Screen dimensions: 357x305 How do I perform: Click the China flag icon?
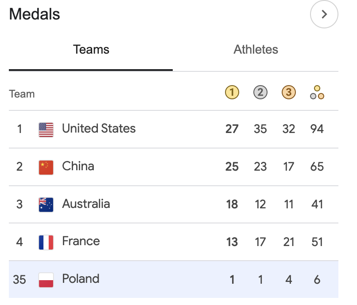(x=46, y=167)
